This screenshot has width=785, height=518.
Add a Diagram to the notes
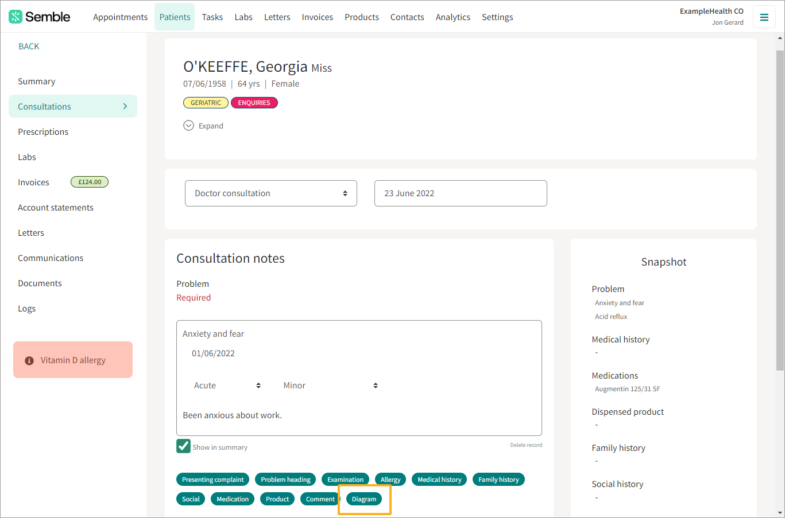tap(364, 499)
